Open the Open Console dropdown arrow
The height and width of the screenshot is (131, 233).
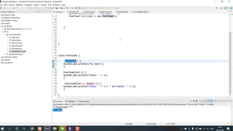226,101
